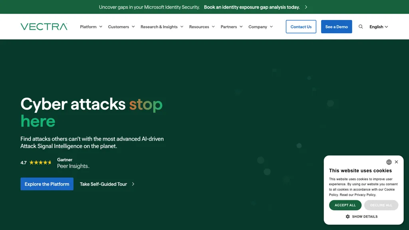Open the English language dropdown
The image size is (409, 230).
click(x=378, y=27)
